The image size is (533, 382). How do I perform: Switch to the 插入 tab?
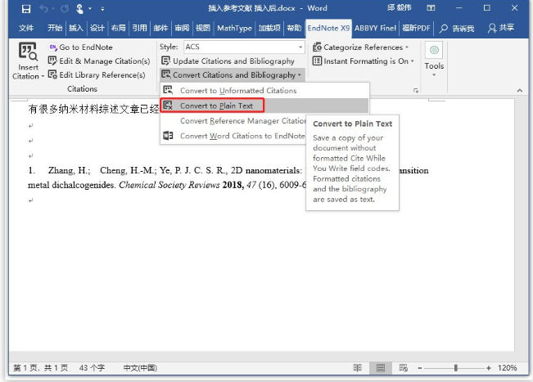(76, 28)
